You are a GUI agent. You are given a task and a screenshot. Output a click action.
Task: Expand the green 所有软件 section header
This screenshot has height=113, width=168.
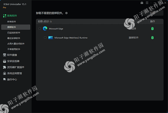[12, 16]
